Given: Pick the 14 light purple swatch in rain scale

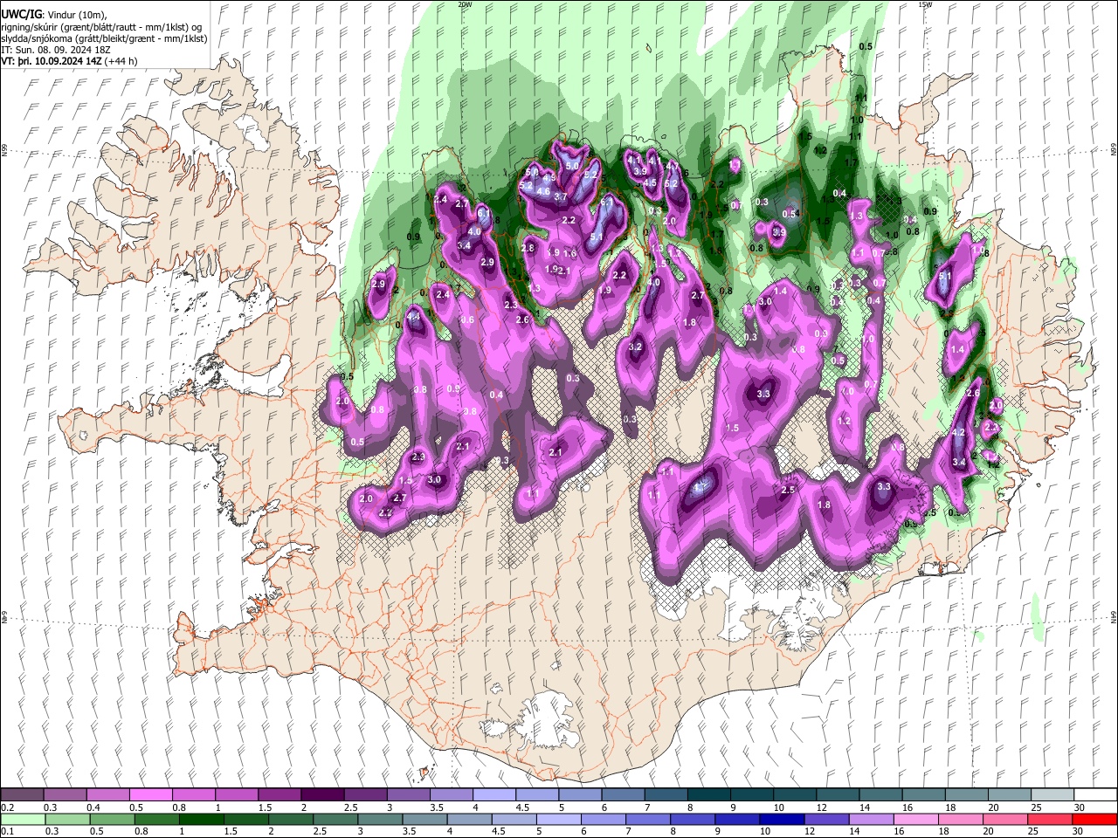Looking at the screenshot, I should 872,819.
